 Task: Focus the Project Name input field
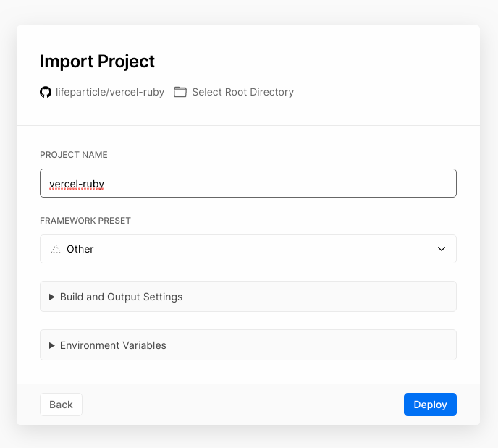pyautogui.click(x=248, y=183)
